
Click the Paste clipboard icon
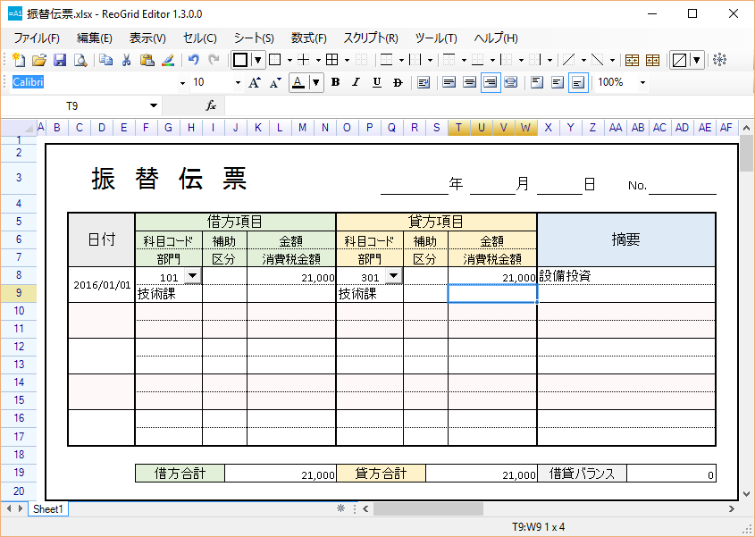click(147, 60)
